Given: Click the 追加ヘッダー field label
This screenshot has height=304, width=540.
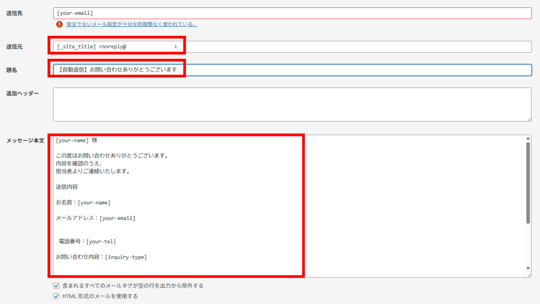Looking at the screenshot, I should pos(23,93).
